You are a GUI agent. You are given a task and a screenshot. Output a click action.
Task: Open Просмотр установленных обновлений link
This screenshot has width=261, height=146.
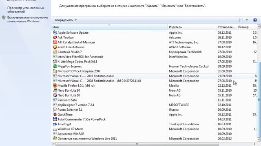[x=26, y=10]
